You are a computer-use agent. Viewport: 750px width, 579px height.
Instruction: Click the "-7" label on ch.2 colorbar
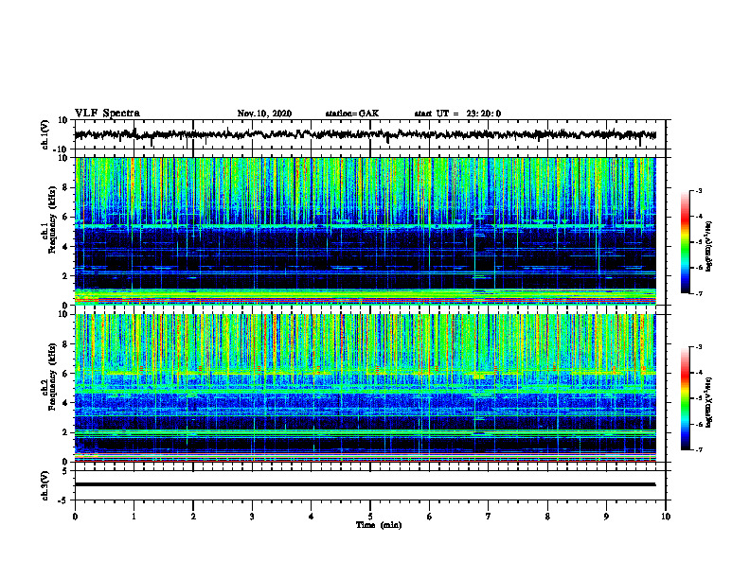[x=698, y=449]
